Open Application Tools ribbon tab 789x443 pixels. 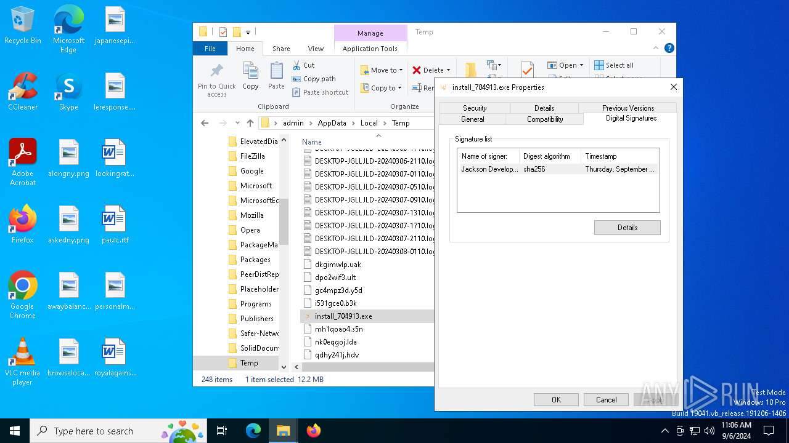click(370, 49)
